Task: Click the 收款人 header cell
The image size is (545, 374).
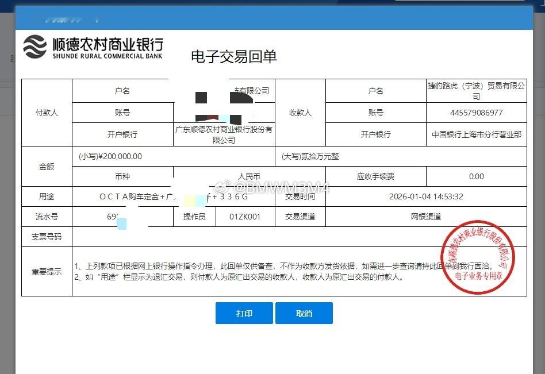Action: (x=300, y=113)
